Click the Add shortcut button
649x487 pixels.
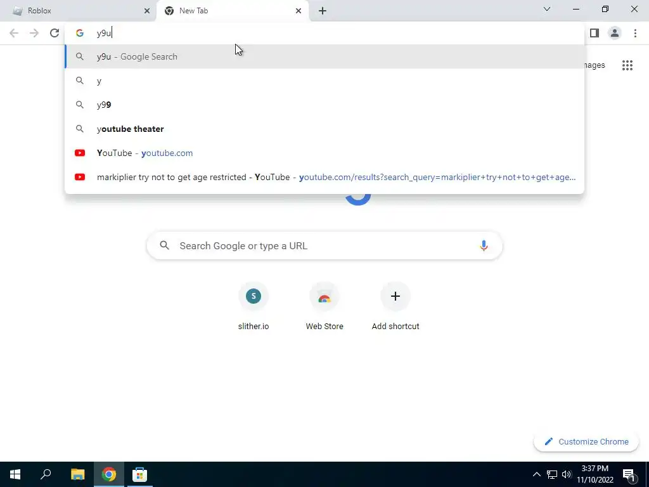tap(395, 306)
